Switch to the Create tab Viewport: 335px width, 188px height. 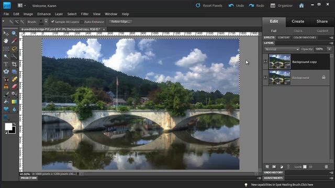coord(298,21)
